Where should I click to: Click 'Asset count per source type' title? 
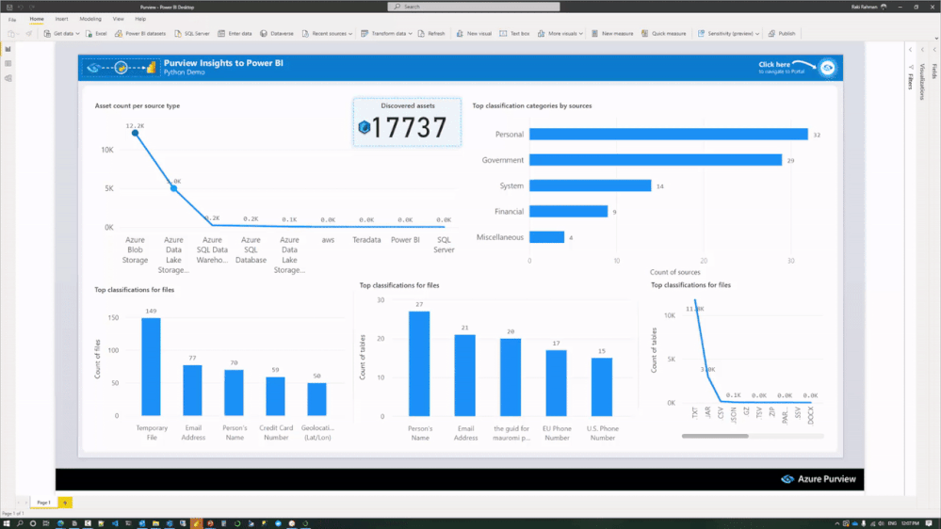click(x=138, y=105)
